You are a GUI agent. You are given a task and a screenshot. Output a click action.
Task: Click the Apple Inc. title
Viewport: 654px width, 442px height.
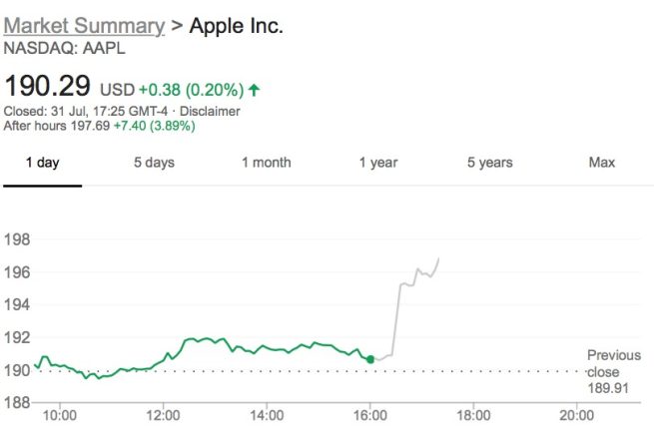click(x=237, y=25)
